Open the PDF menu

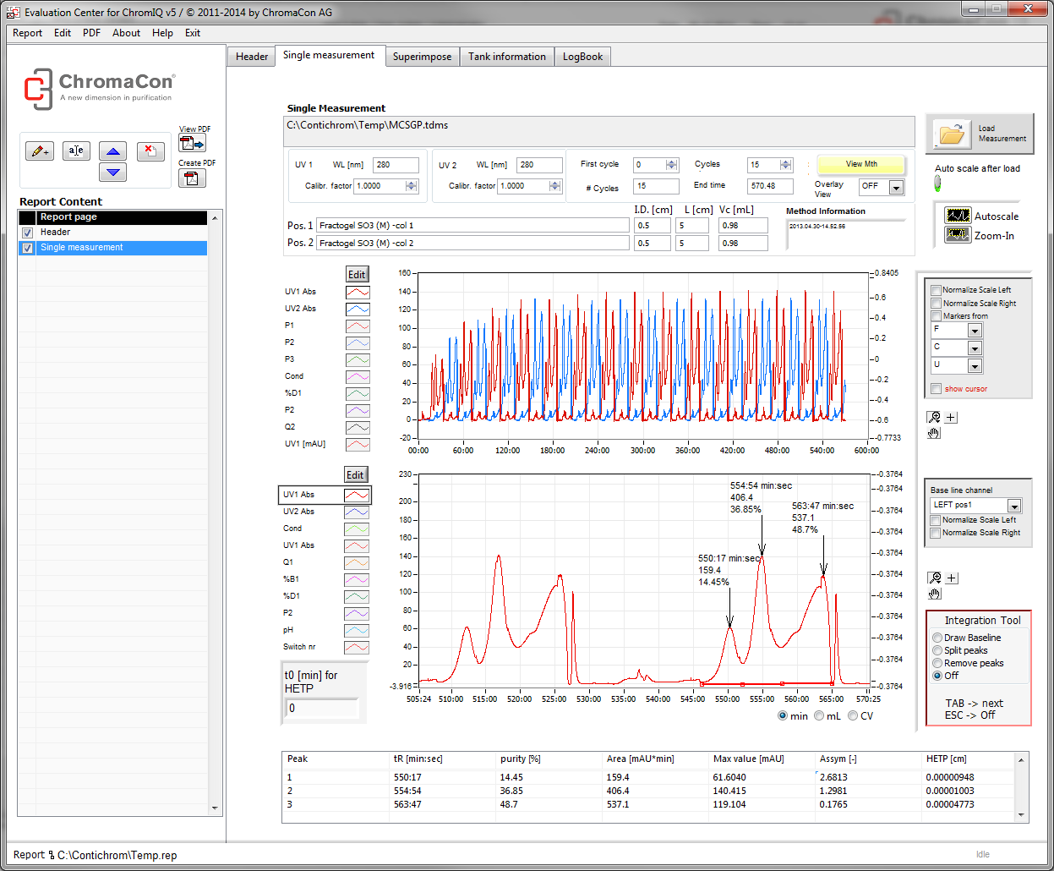(91, 33)
